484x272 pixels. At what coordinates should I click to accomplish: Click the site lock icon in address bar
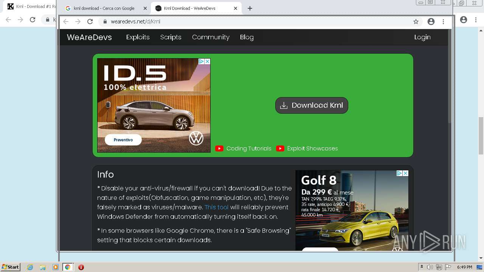[x=105, y=22]
